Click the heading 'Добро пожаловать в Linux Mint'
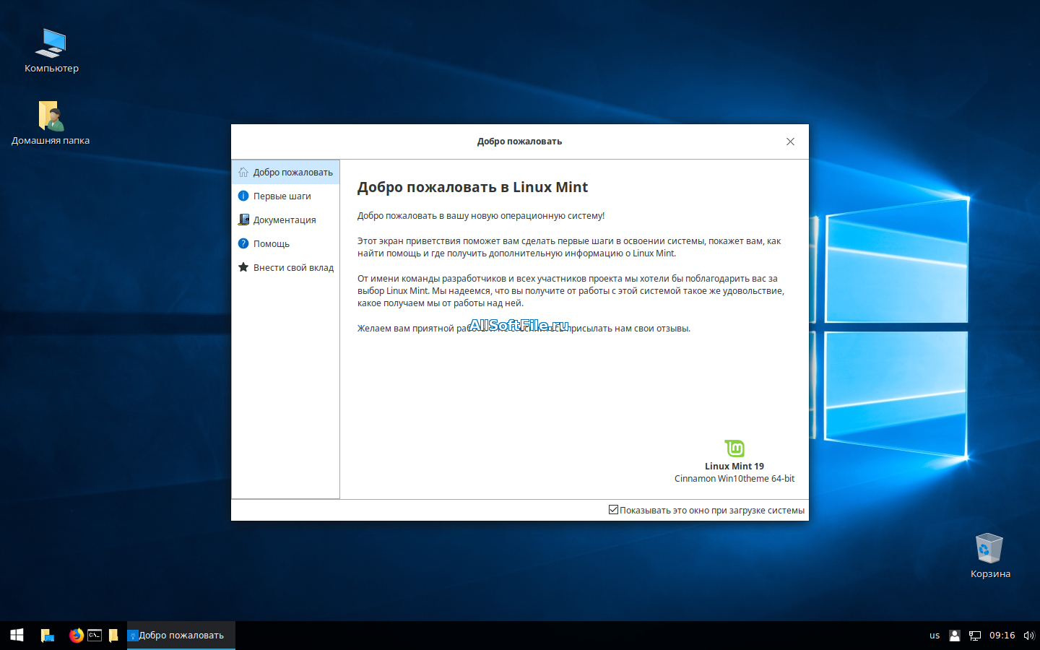Image resolution: width=1040 pixels, height=650 pixels. [472, 187]
